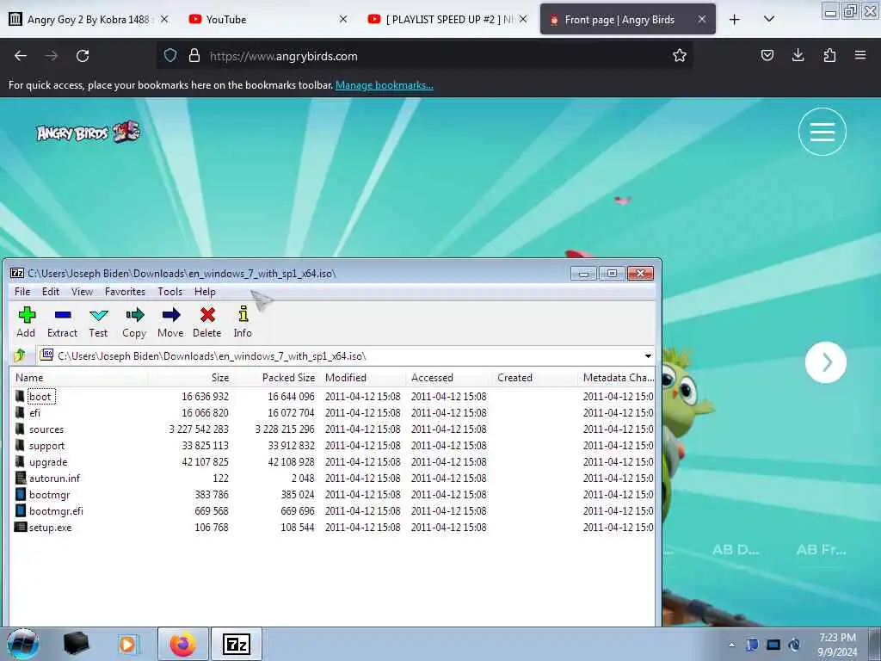This screenshot has height=661, width=881.
Task: Advance the carousel with the next arrow
Action: [825, 362]
